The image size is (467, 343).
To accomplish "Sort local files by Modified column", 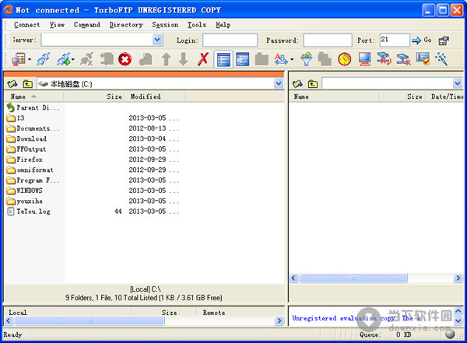I will [156, 96].
